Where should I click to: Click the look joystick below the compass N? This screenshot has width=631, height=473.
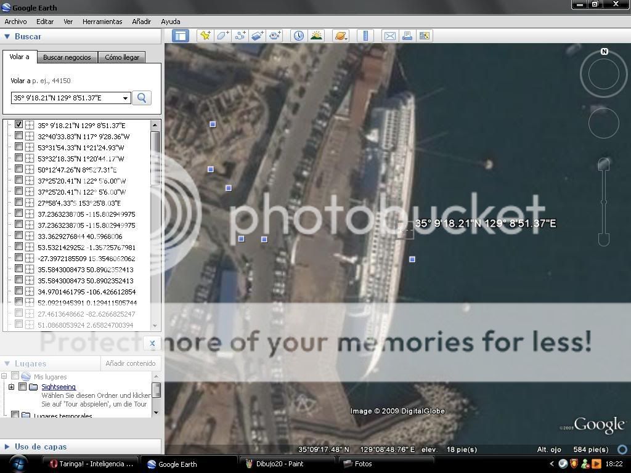(604, 74)
